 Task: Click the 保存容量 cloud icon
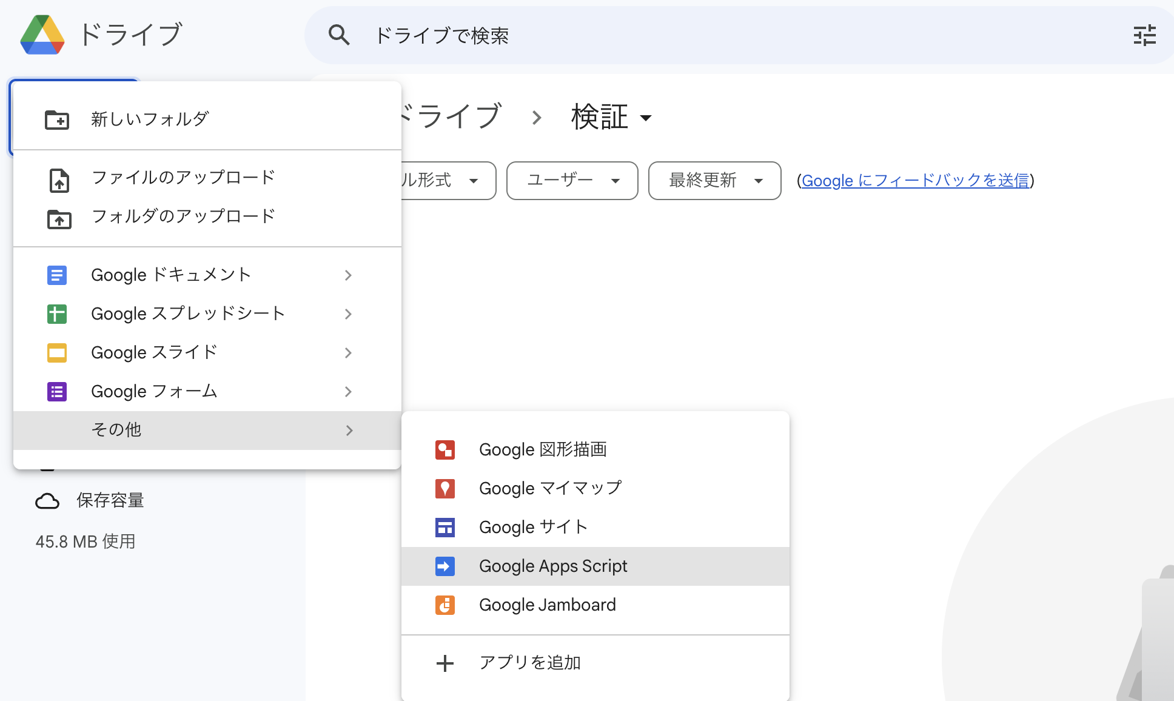coord(48,500)
